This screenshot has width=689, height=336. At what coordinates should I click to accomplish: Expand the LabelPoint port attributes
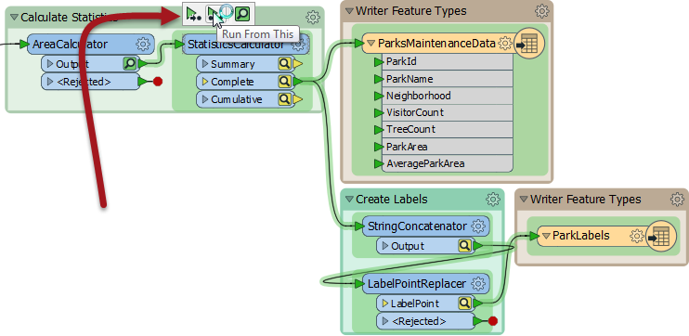[x=385, y=304]
